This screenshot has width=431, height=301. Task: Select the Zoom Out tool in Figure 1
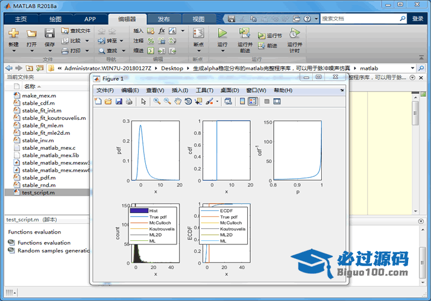click(x=168, y=101)
